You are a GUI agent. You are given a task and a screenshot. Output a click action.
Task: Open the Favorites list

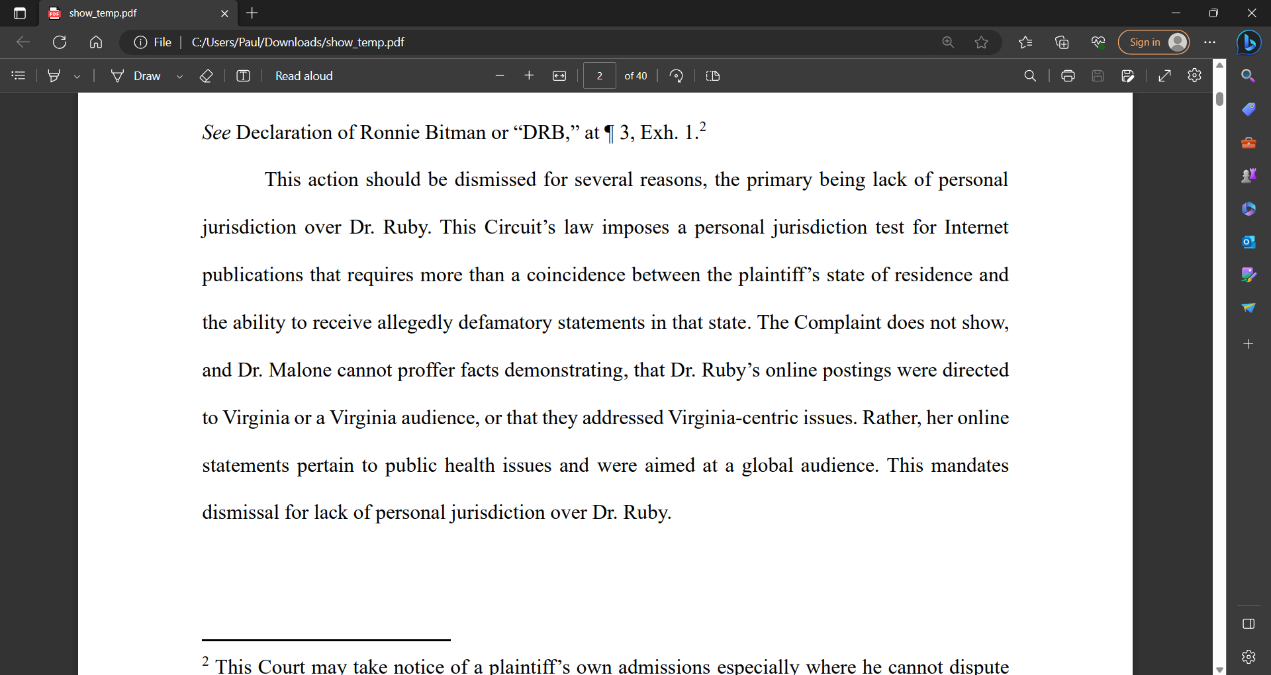click(x=1025, y=42)
